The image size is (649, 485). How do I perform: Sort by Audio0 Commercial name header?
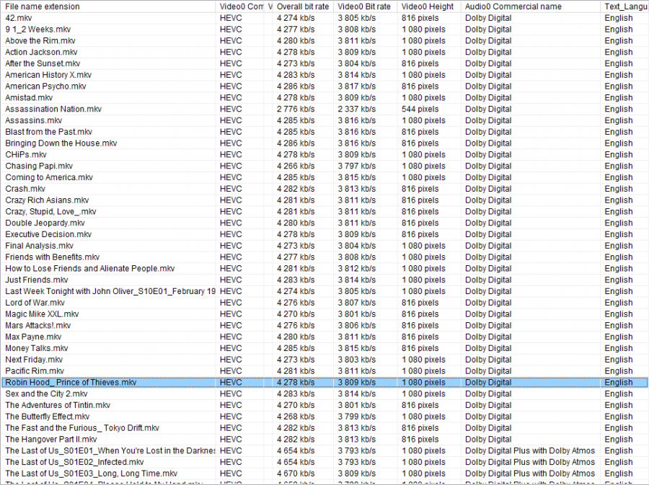(531, 6)
